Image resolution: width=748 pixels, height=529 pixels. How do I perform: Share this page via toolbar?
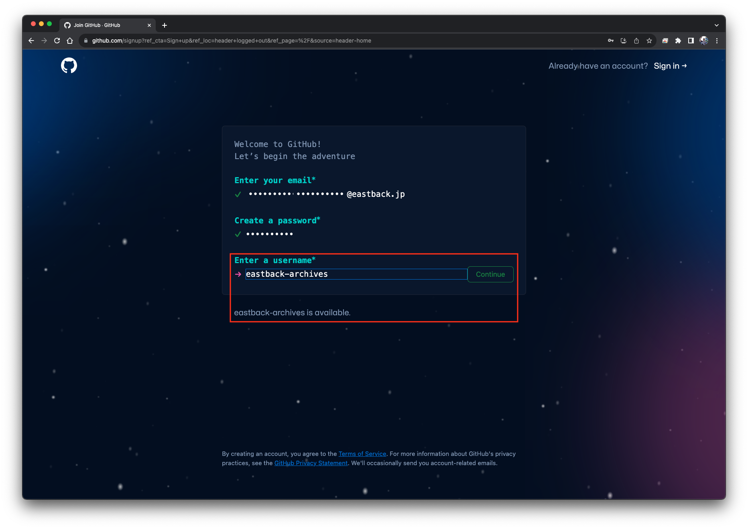point(636,41)
